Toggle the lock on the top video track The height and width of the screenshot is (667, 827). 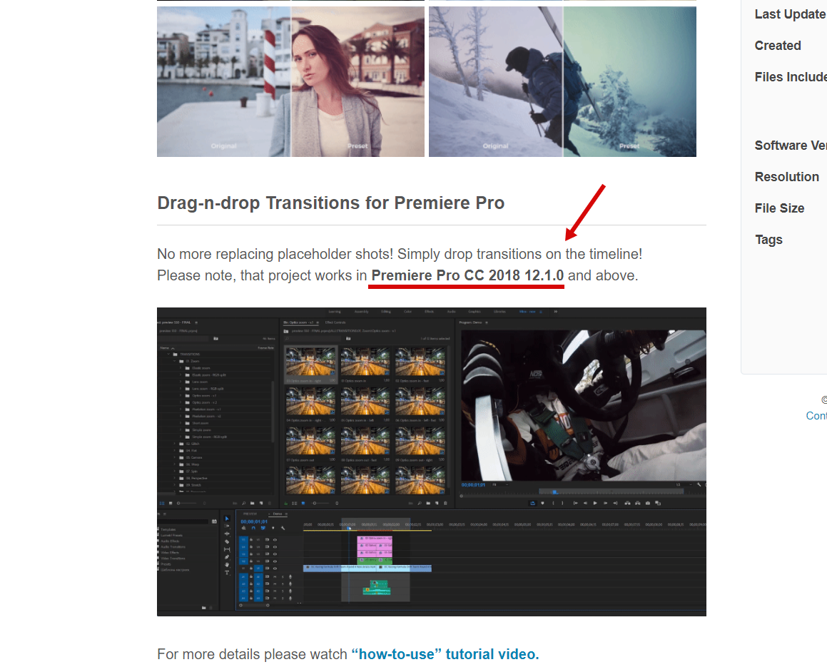click(251, 539)
